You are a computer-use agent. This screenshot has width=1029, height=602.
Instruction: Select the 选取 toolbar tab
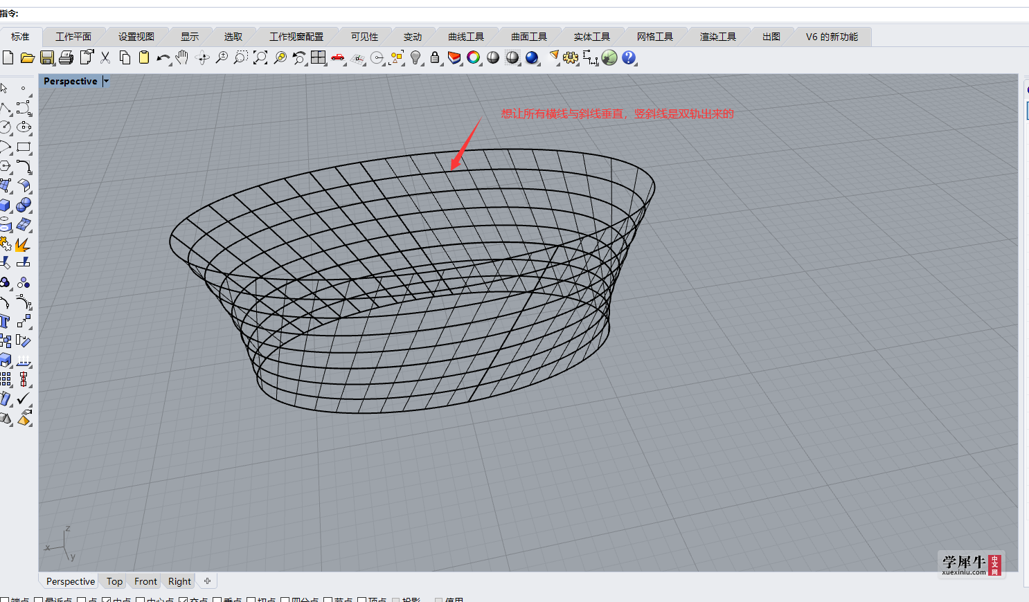click(233, 37)
